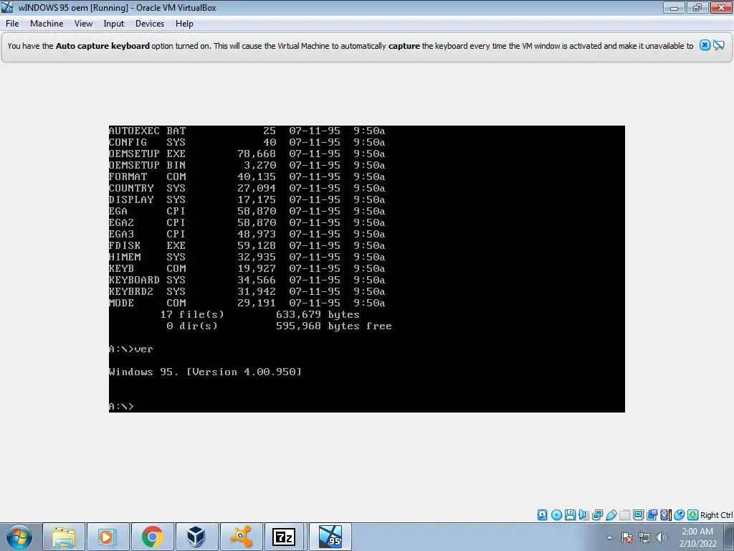Image resolution: width=734 pixels, height=551 pixels.
Task: Click the floppy disk indicator icon
Action: click(x=570, y=515)
